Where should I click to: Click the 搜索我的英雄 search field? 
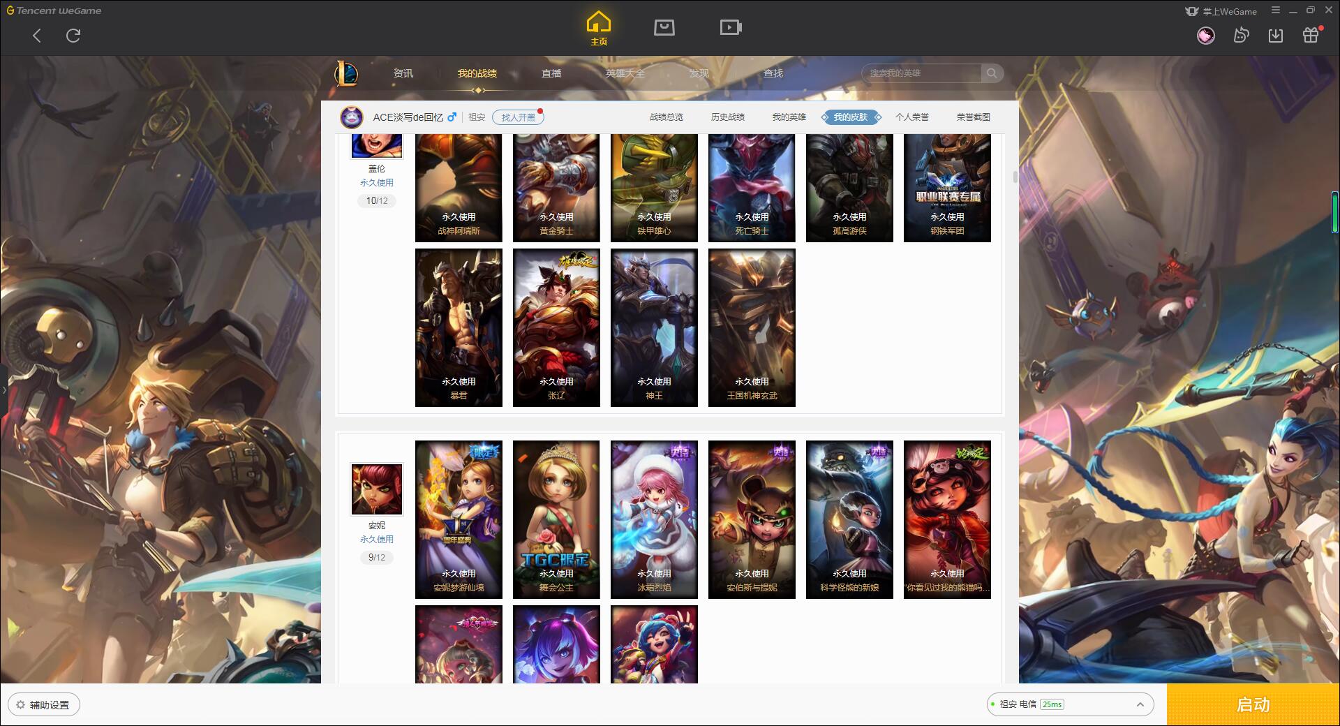pos(923,73)
